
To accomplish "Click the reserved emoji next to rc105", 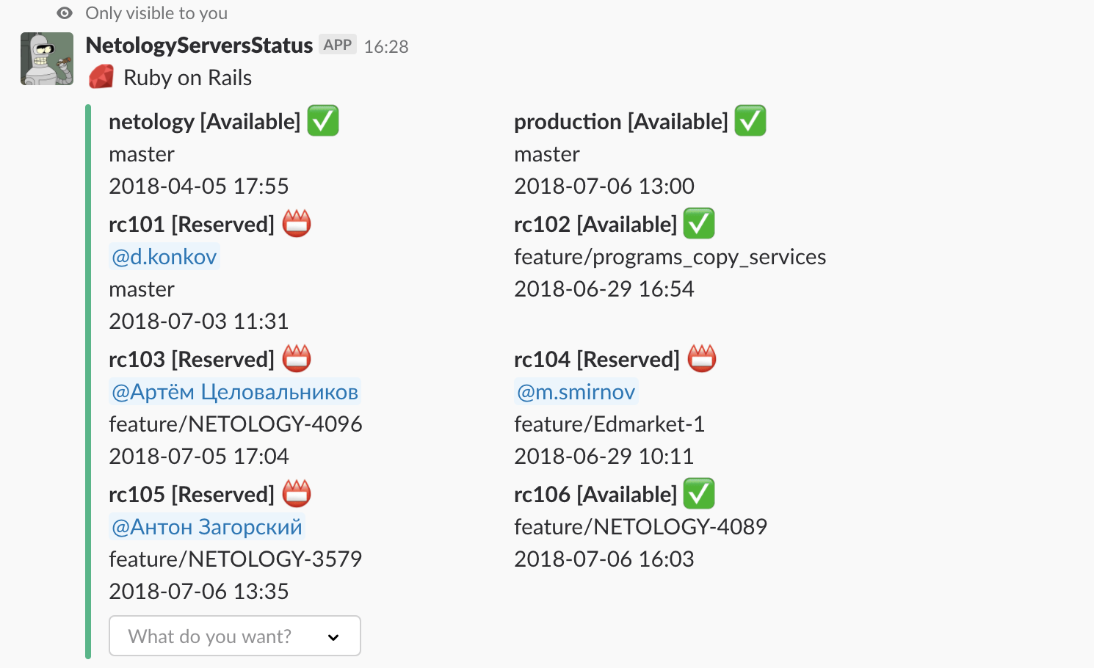I will coord(297,494).
